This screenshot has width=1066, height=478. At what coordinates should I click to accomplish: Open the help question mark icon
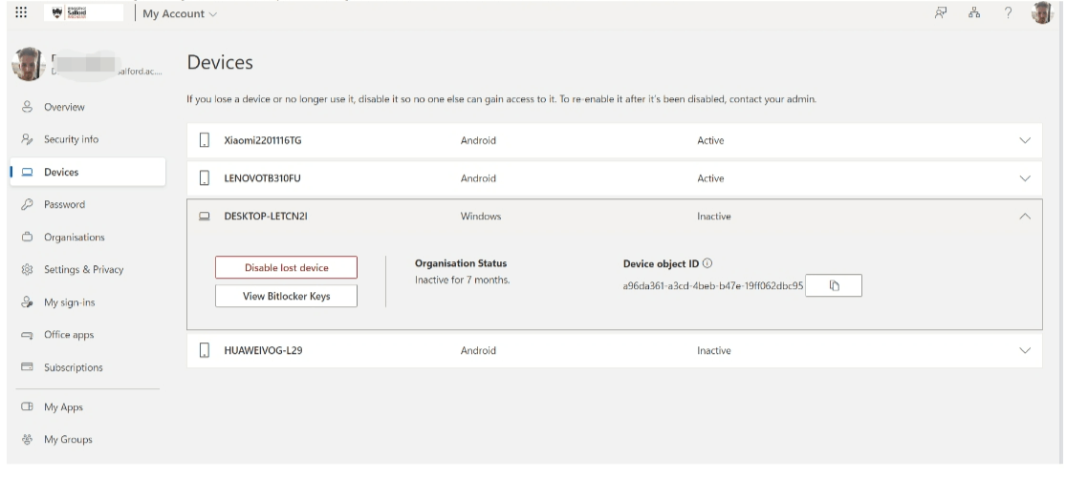(x=1009, y=12)
